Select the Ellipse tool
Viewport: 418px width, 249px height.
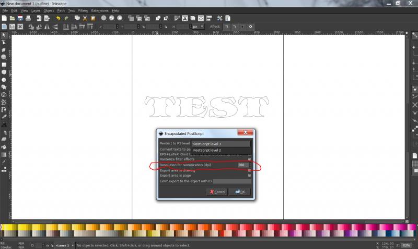[x=4, y=80]
